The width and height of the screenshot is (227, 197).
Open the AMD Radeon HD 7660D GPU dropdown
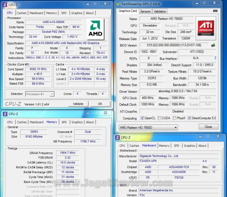(148, 128)
